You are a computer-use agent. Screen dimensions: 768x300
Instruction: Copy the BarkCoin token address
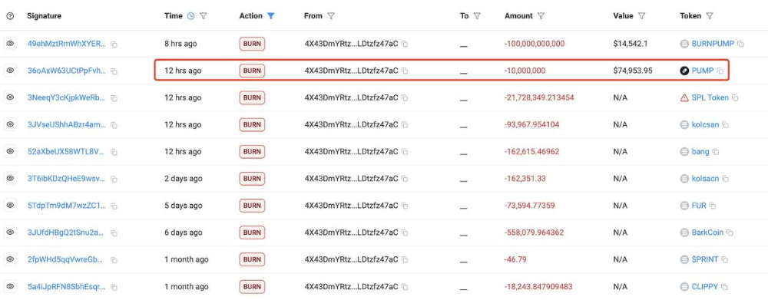[730, 232]
